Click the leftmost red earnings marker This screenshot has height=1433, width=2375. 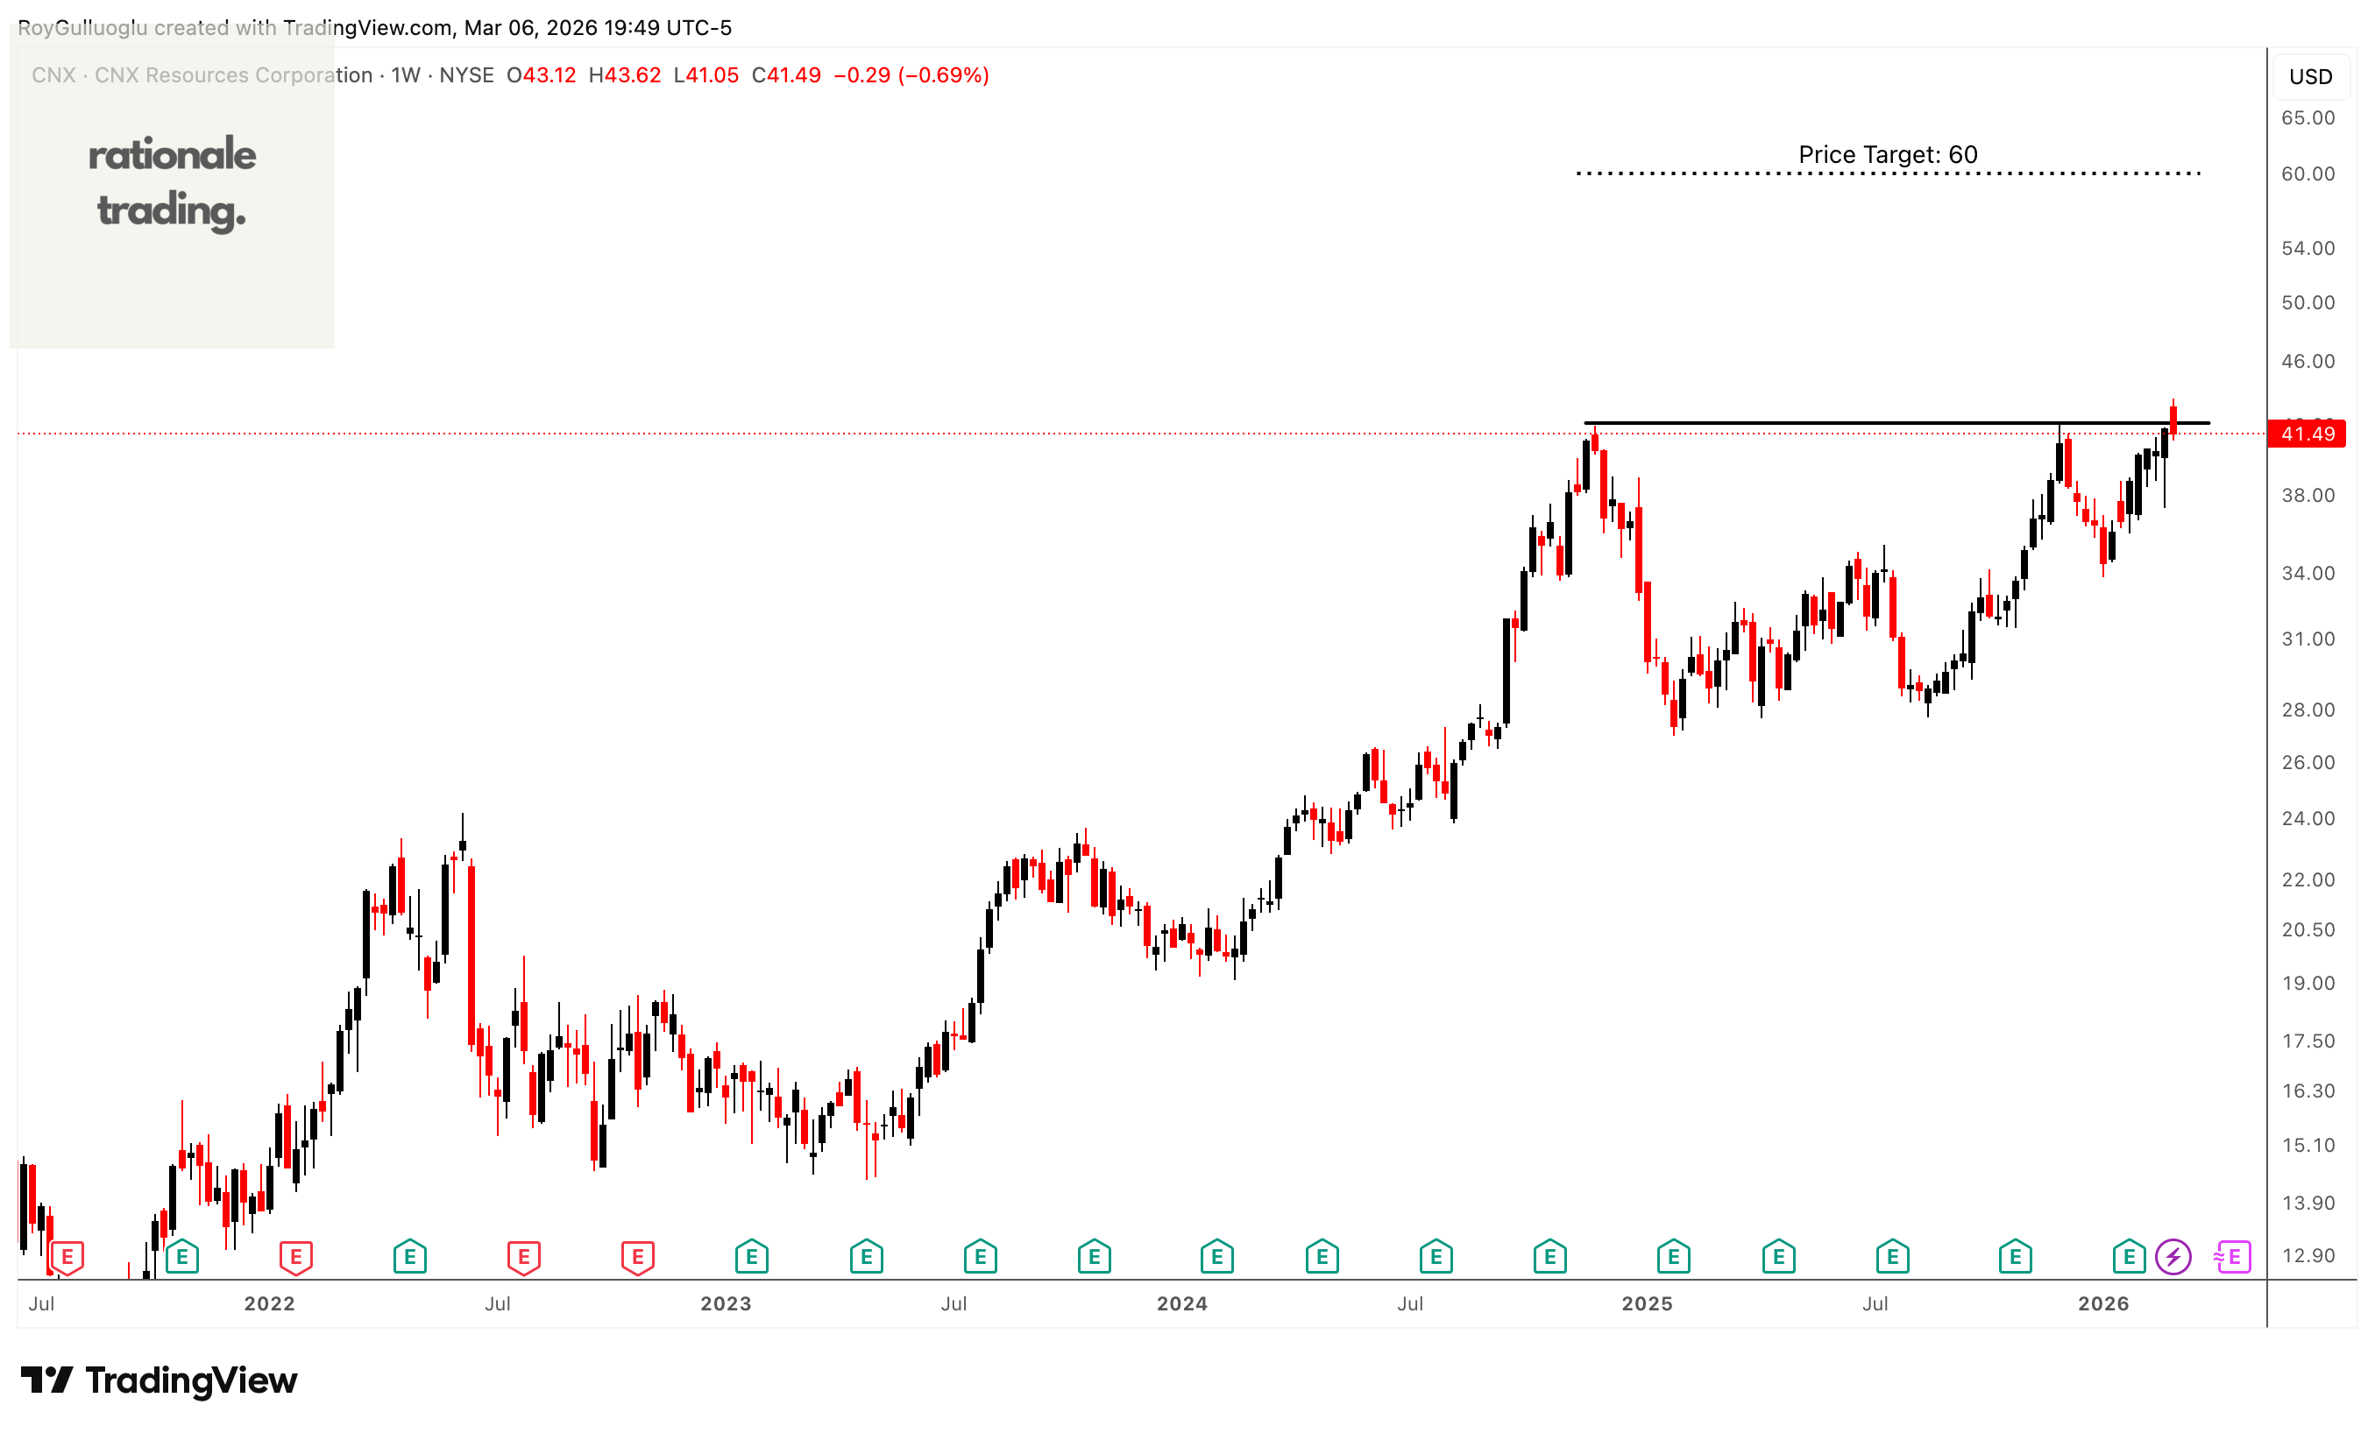click(x=67, y=1257)
